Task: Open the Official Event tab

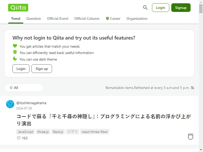Action: 58,18
